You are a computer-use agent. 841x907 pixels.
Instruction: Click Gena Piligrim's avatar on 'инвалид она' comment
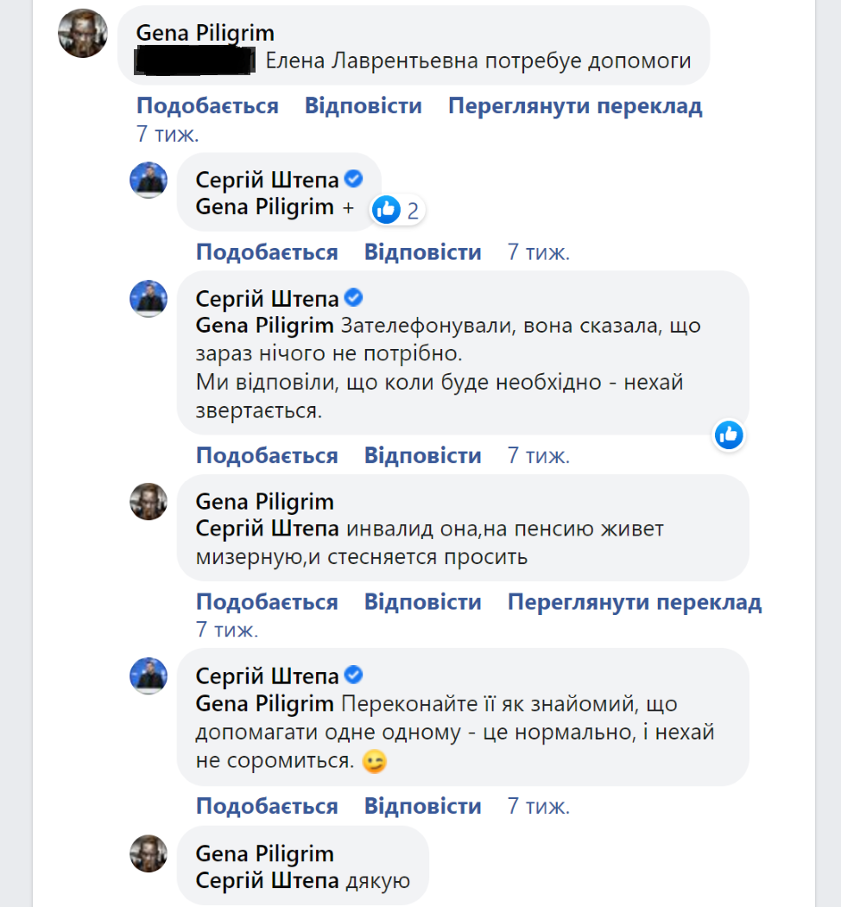(x=148, y=502)
